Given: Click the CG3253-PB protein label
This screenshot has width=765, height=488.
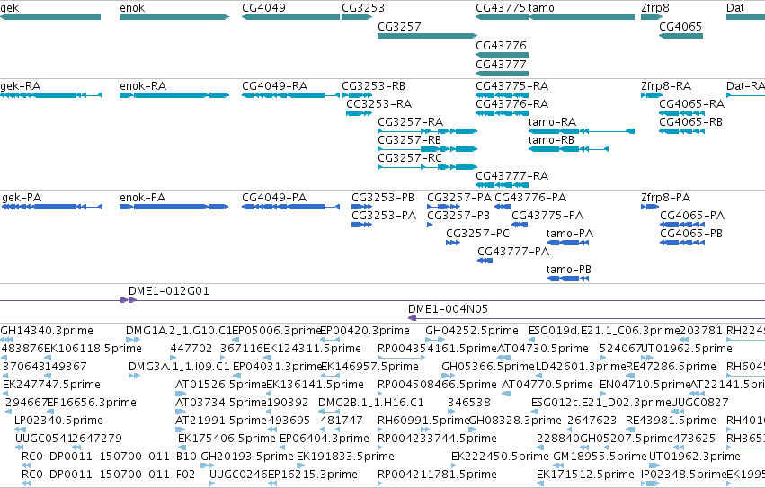Looking at the screenshot, I should [383, 198].
